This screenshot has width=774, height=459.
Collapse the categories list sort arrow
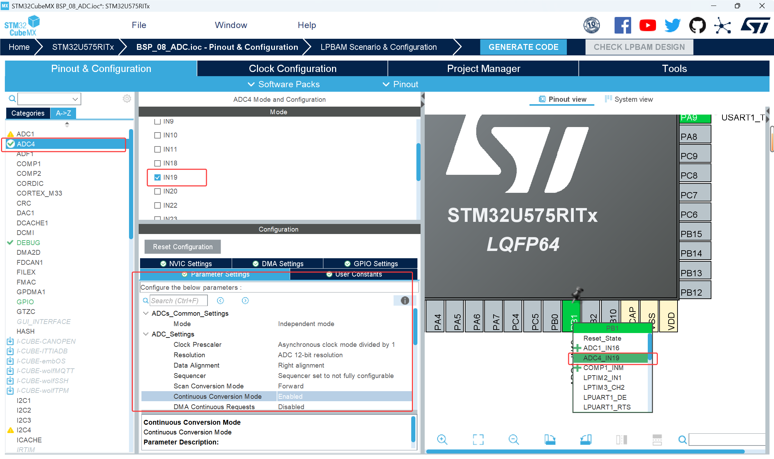tap(67, 124)
